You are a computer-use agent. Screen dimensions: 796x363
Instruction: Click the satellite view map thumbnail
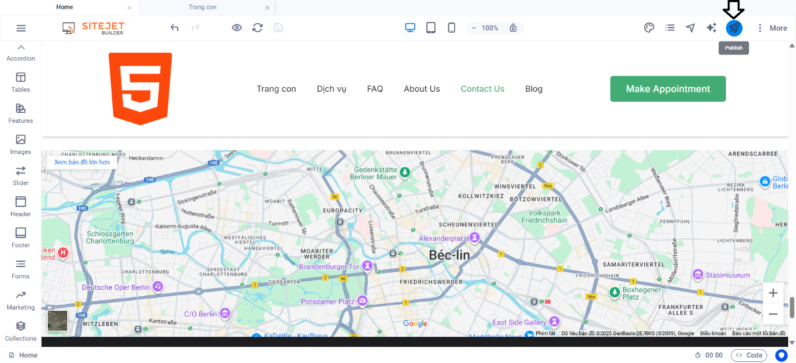[x=57, y=321]
